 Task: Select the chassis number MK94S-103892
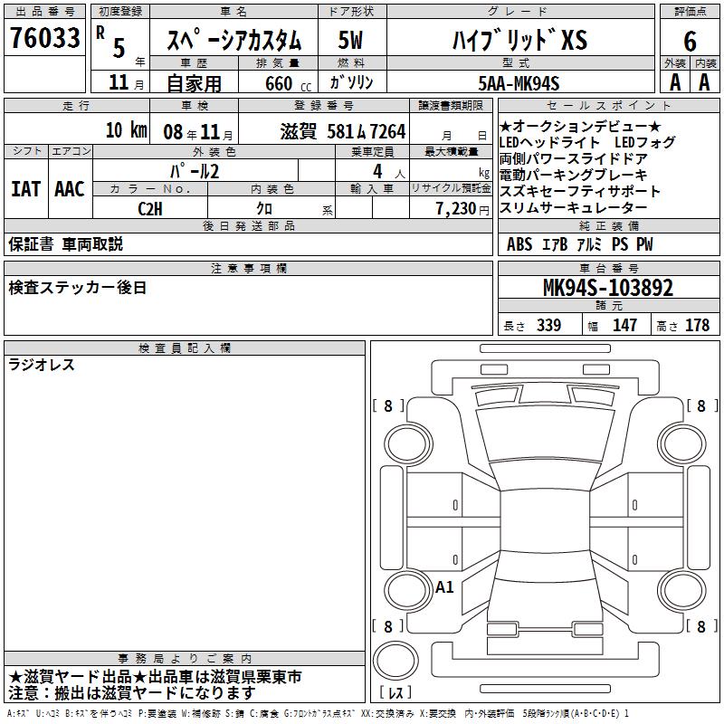click(x=608, y=288)
